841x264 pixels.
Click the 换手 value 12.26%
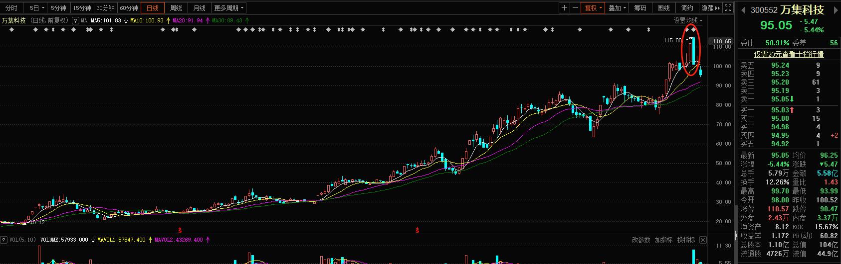(778, 182)
